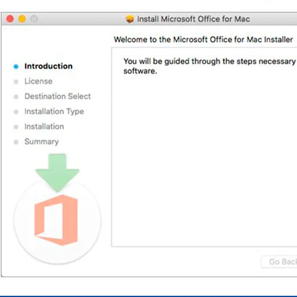This screenshot has height=297, width=297.
Task: Click the blue bullet beside Introduction
Action: 16,67
